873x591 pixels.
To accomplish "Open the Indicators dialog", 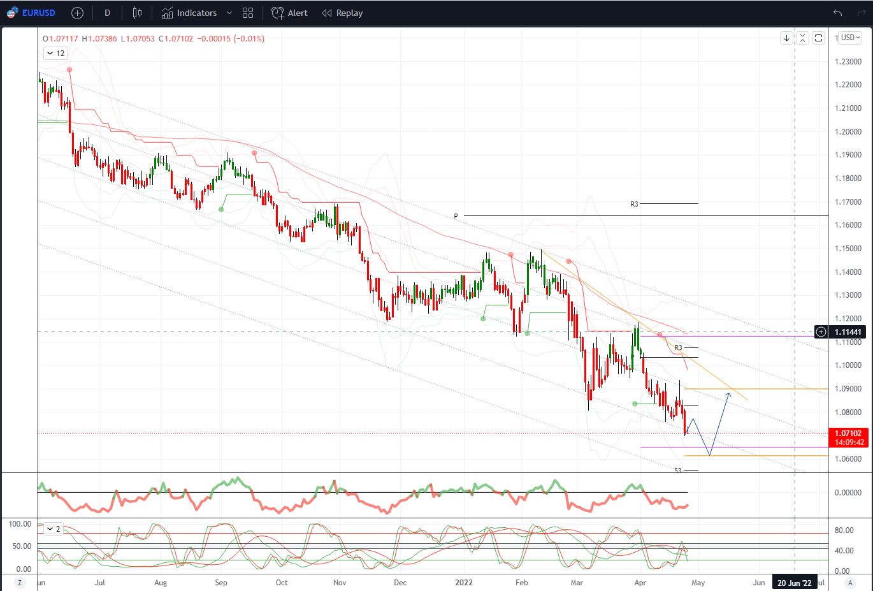I will tap(189, 13).
